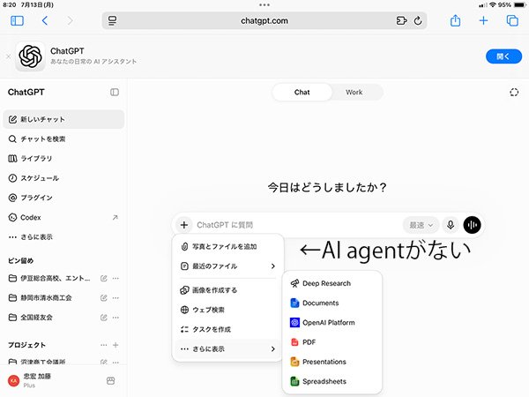Tap the blue 開く open-app button
The height and width of the screenshot is (397, 529).
coord(503,56)
